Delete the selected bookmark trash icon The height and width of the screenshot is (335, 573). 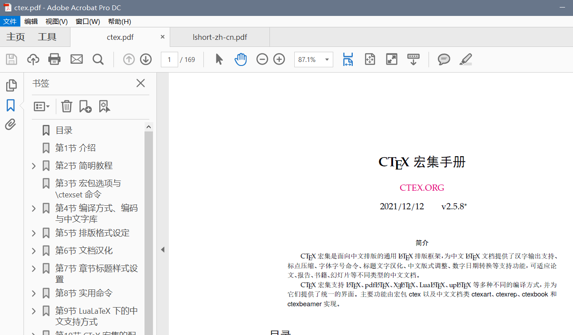point(66,106)
